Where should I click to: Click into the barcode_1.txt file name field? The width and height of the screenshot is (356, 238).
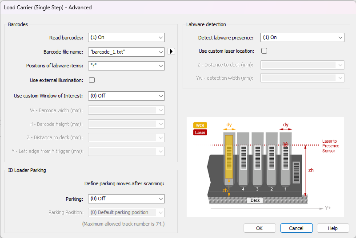[x=122, y=52]
